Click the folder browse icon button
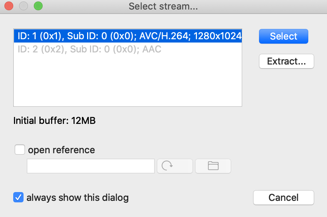327x217 pixels. [x=213, y=166]
